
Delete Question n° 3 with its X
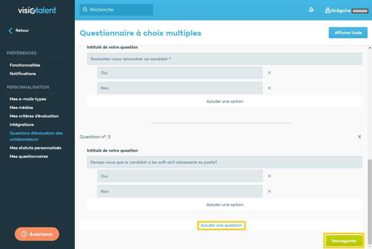click(359, 137)
